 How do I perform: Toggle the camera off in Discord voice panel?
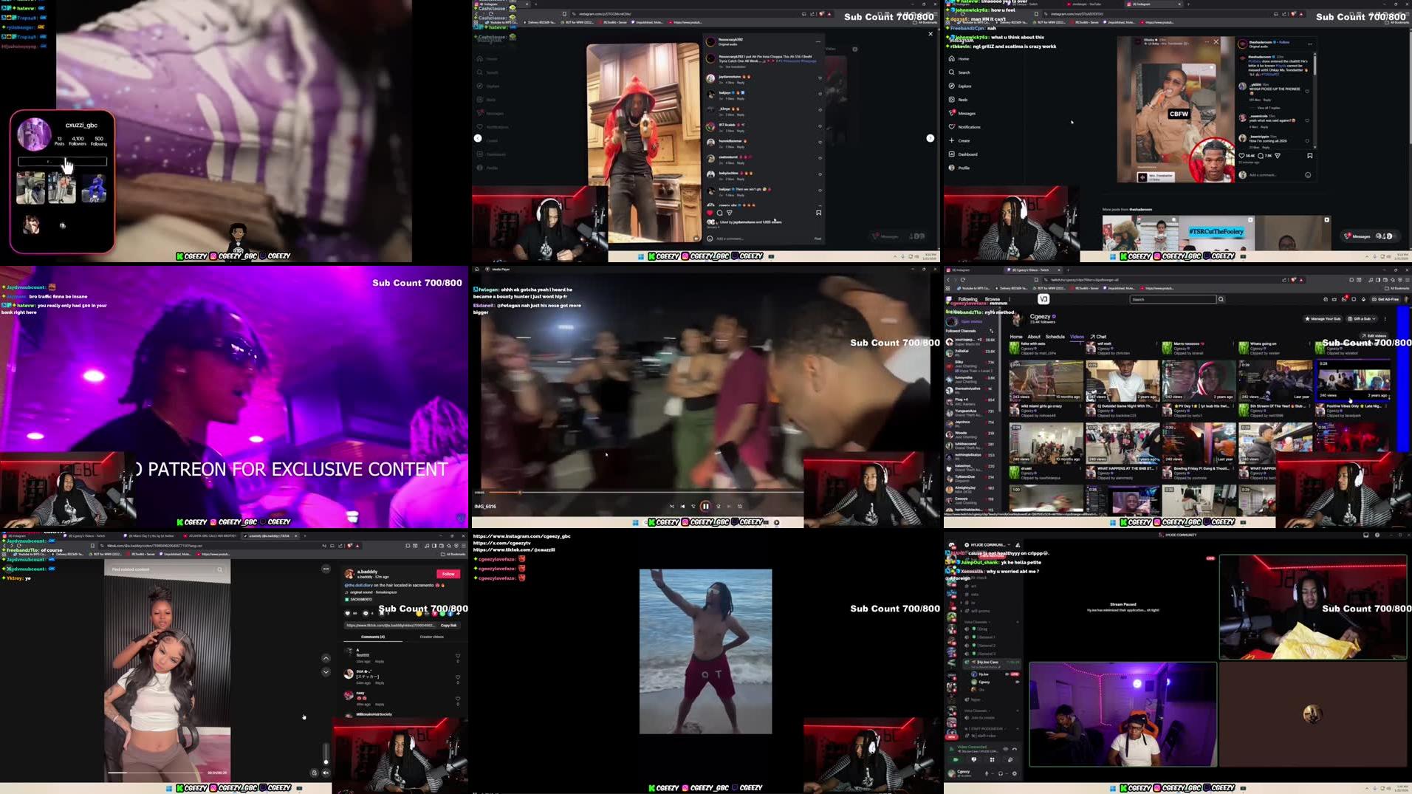coord(956,760)
